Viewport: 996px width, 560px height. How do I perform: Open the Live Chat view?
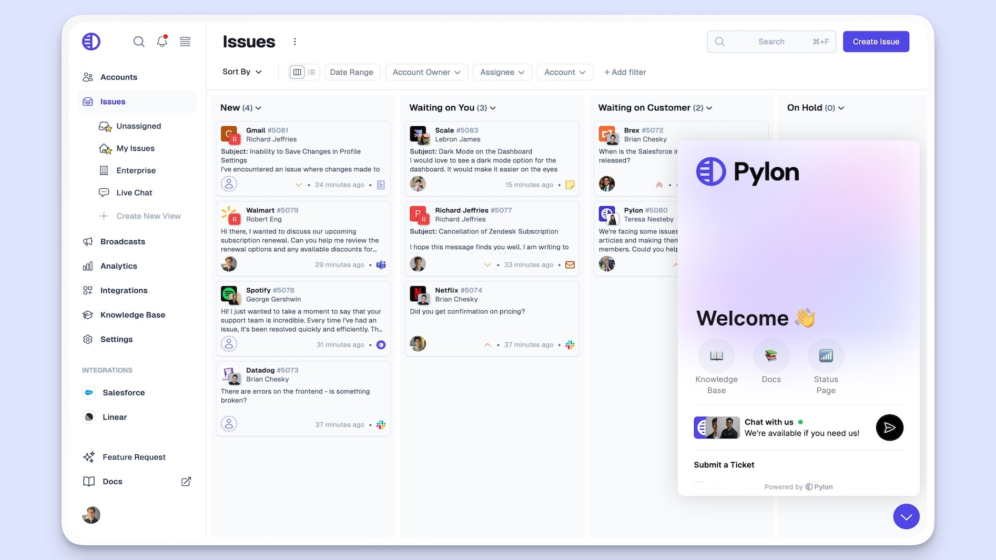click(x=134, y=192)
